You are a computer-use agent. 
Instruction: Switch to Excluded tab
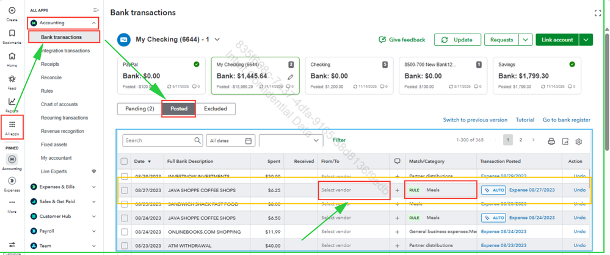216,109
